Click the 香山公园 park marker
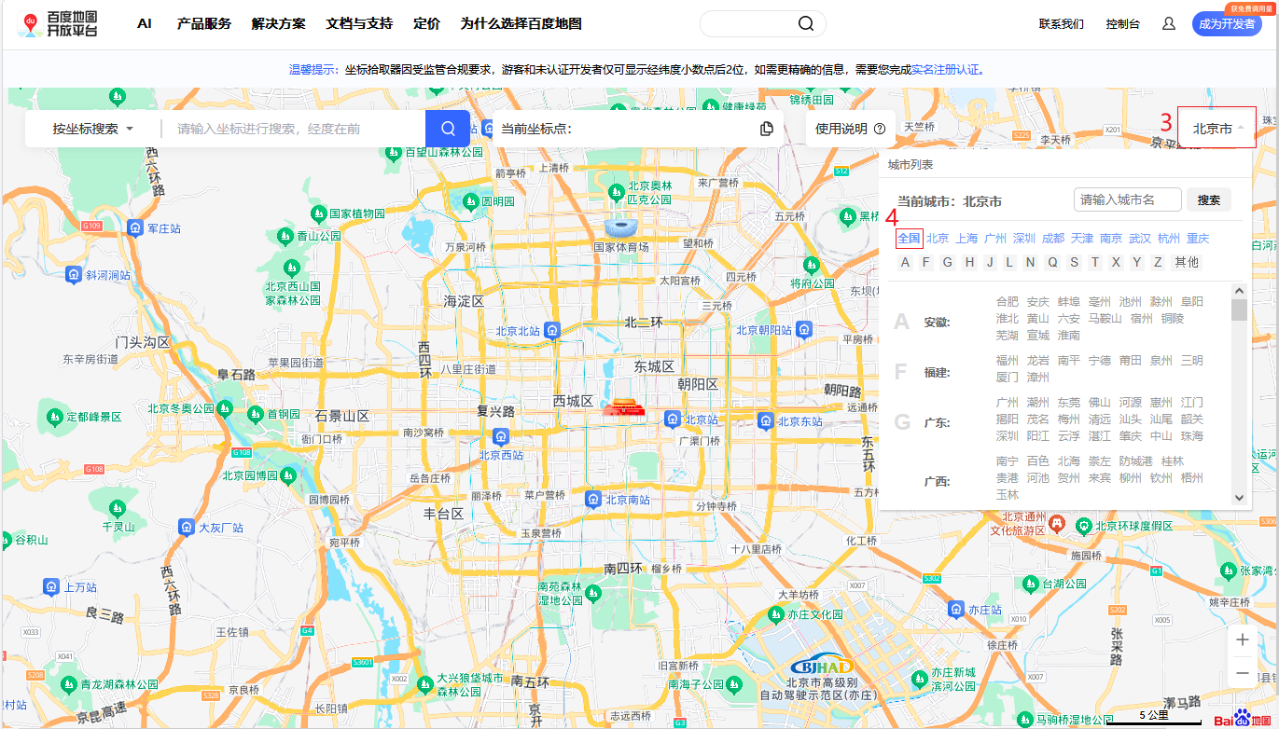The width and height of the screenshot is (1279, 729). [285, 236]
